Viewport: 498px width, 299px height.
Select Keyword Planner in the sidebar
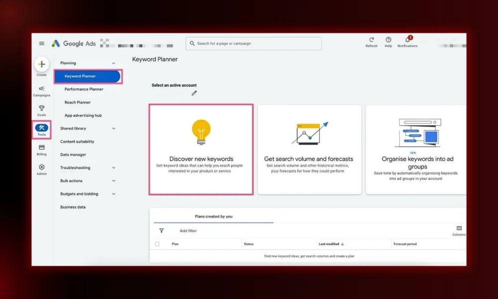tap(87, 76)
